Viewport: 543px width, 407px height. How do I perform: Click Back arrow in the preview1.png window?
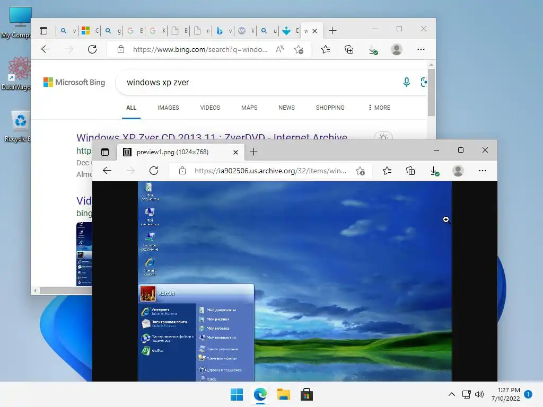[x=107, y=170]
